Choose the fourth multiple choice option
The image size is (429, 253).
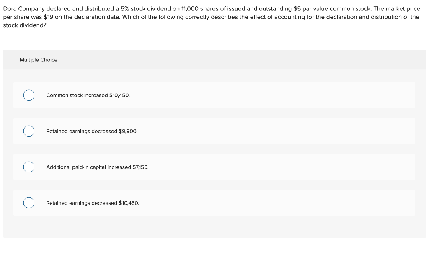coord(29,203)
